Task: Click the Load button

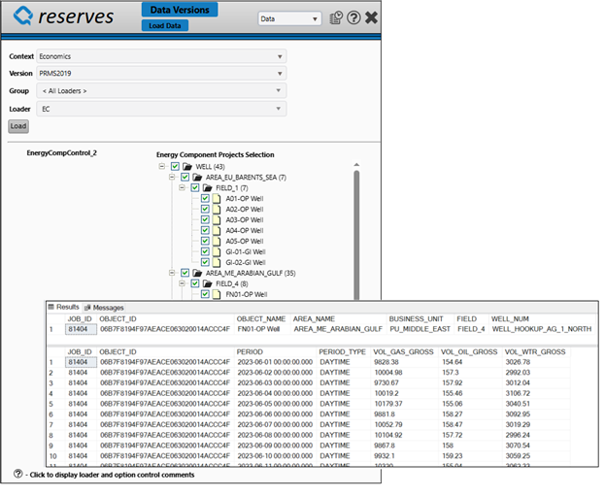Action: tap(18, 126)
